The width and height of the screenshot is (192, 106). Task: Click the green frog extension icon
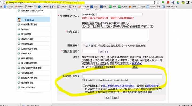(183, 2)
